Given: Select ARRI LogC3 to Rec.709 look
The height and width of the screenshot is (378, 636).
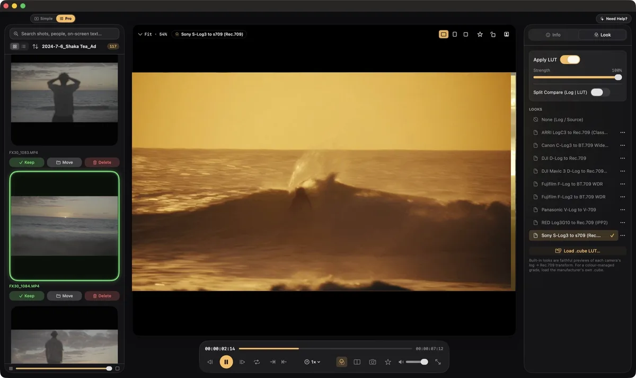Looking at the screenshot, I should click(573, 133).
